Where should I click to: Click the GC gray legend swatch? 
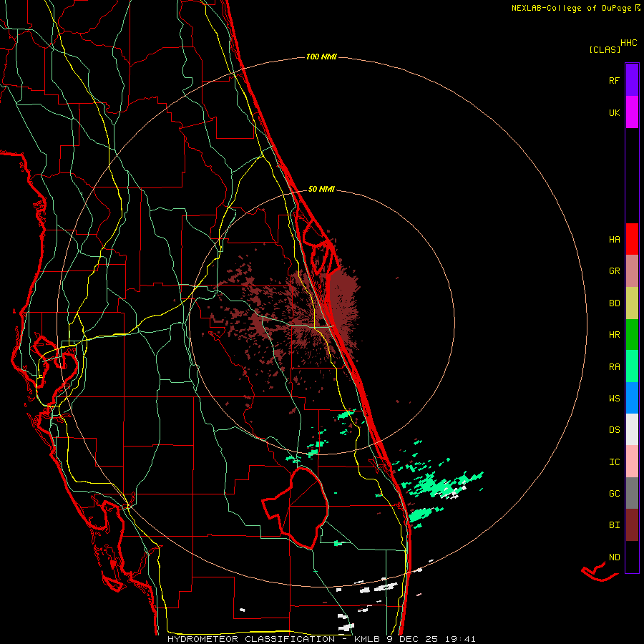(x=632, y=493)
